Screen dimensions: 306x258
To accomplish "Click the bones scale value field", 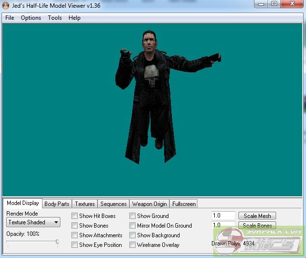I will (x=223, y=225).
